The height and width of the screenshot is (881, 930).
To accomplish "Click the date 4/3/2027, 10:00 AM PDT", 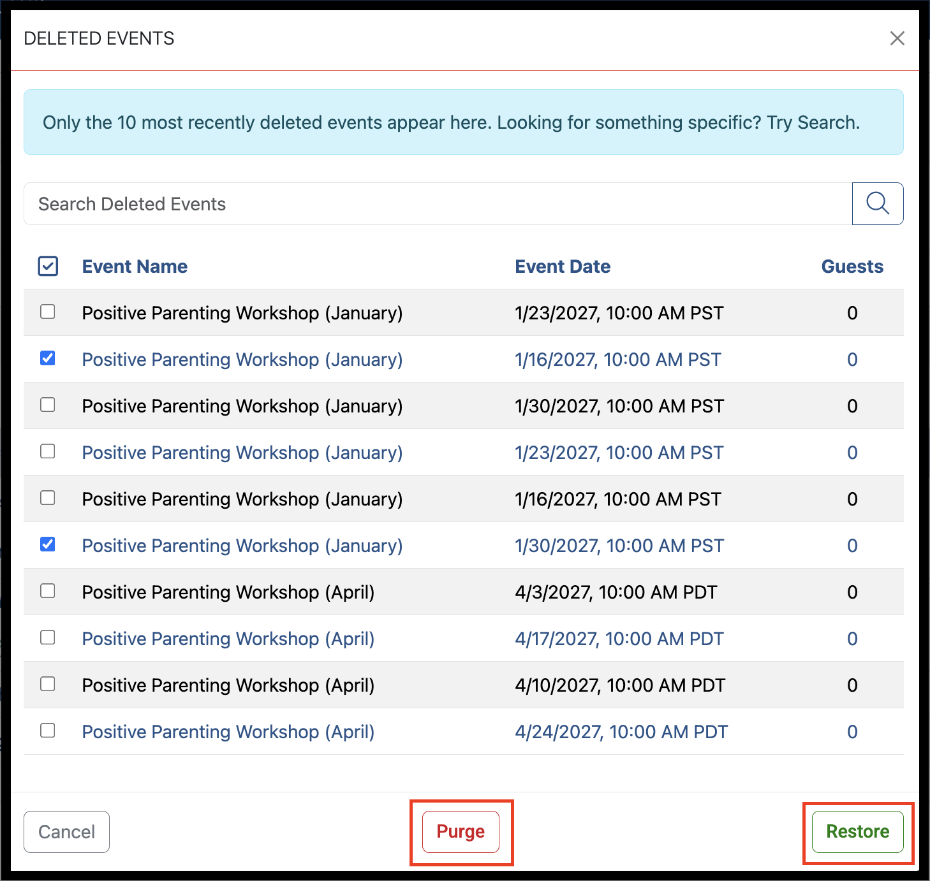I will (616, 592).
